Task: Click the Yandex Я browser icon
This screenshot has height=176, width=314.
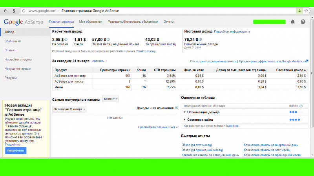Action: pos(14,11)
